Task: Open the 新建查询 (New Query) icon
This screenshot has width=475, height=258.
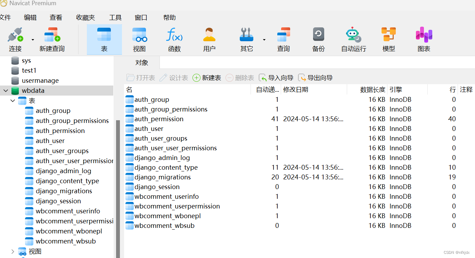Action: click(x=52, y=35)
